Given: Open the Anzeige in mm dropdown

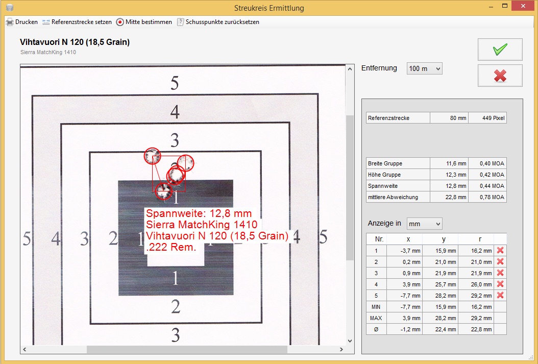Looking at the screenshot, I should click(x=425, y=224).
